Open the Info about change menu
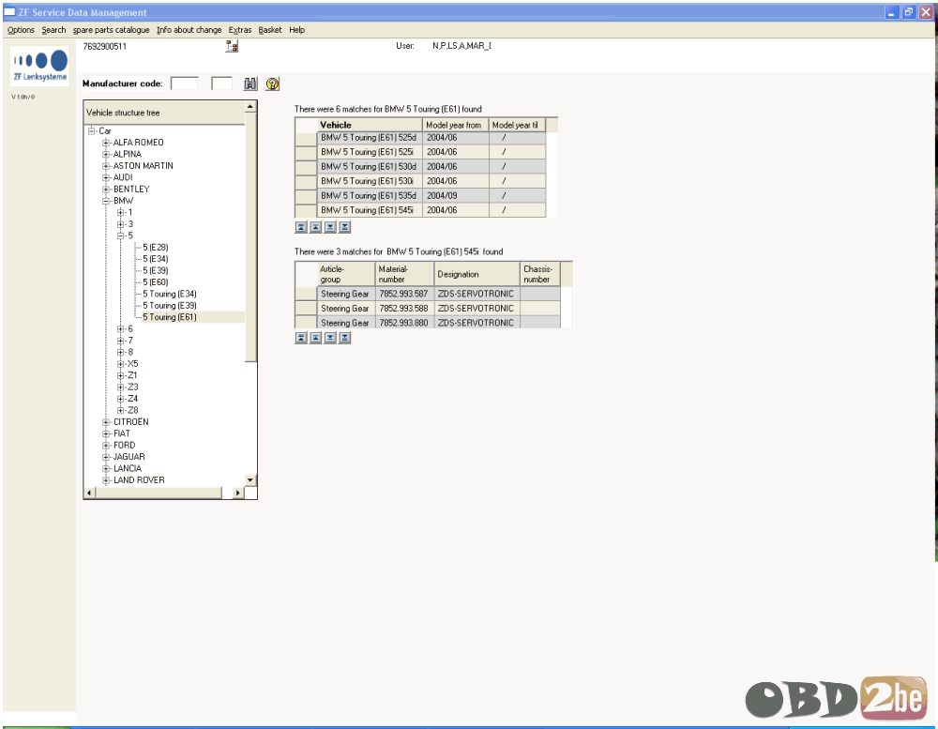The width and height of the screenshot is (938, 729). 189,30
